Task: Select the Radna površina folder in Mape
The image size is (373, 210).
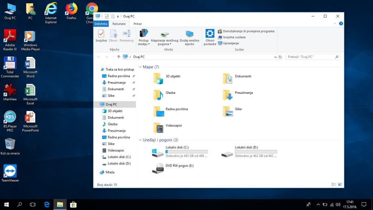Action: pyautogui.click(x=171, y=111)
